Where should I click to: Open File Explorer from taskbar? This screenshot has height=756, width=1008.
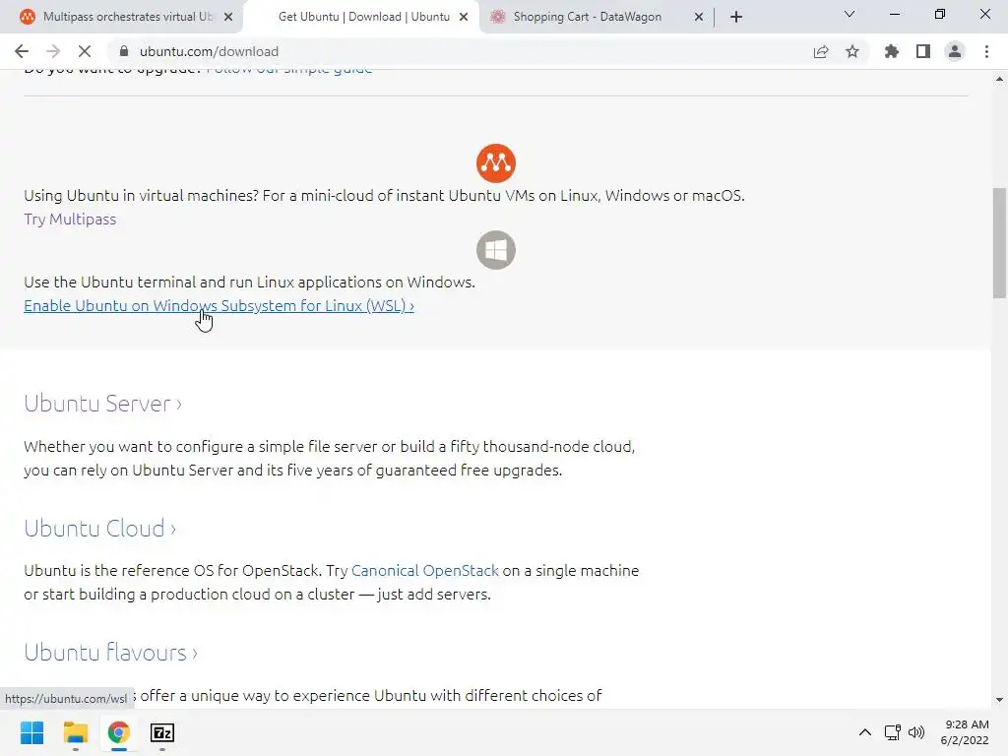click(x=75, y=732)
